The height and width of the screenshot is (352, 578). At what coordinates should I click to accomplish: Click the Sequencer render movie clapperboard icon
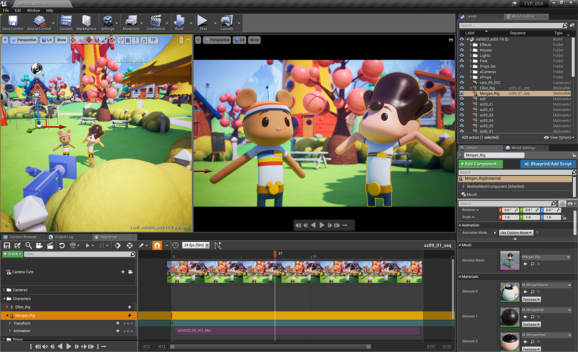(x=50, y=246)
